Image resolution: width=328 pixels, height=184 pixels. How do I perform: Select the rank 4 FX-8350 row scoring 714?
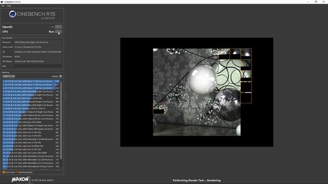[31, 91]
